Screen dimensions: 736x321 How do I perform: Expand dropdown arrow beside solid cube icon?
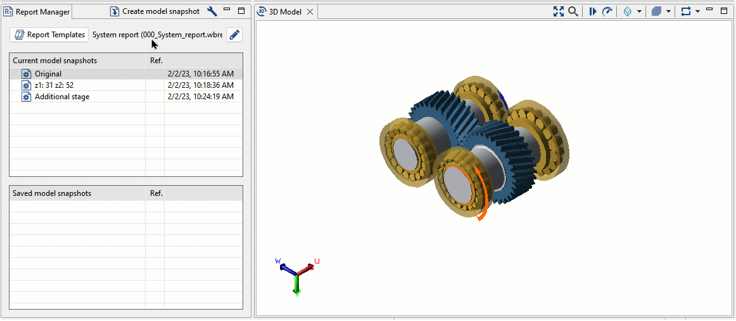[668, 11]
